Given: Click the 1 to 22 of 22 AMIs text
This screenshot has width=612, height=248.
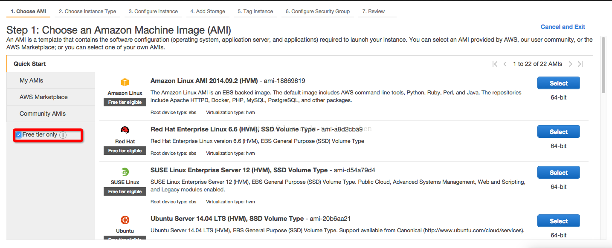Looking at the screenshot, I should 537,64.
